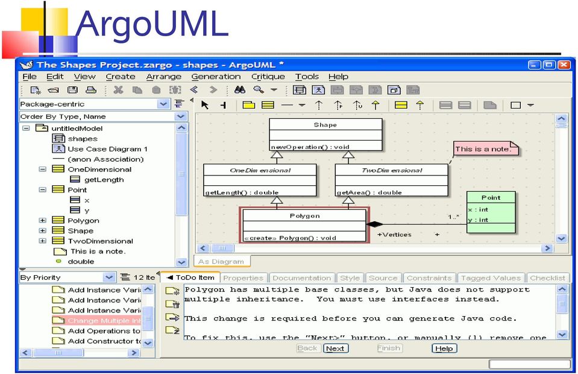Viewport: 578px width, 374px height.
Task: Select the green Point class in diagram
Action: tap(491, 212)
